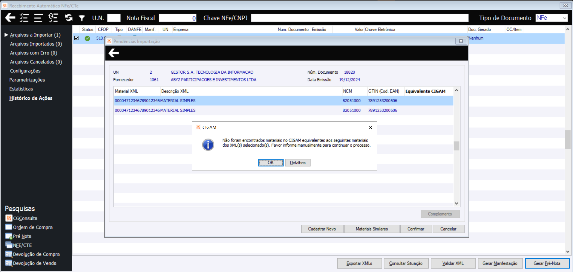Click the Ordem de Compra icon
Viewport: 573px width, 272px height.
(x=9, y=227)
